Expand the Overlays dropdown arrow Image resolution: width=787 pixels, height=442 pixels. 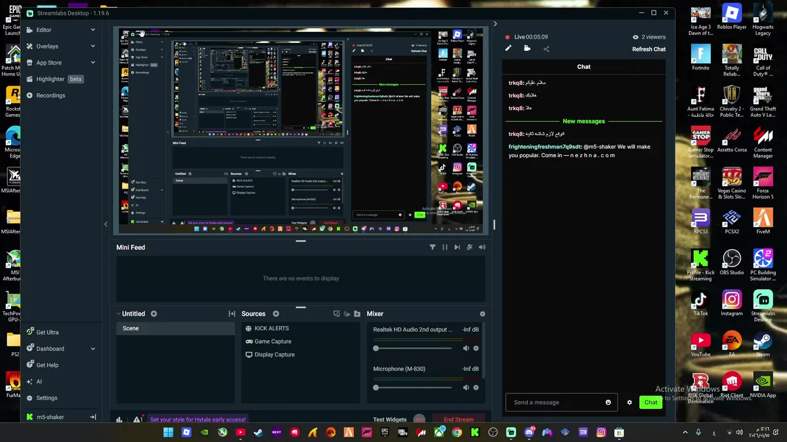[93, 46]
